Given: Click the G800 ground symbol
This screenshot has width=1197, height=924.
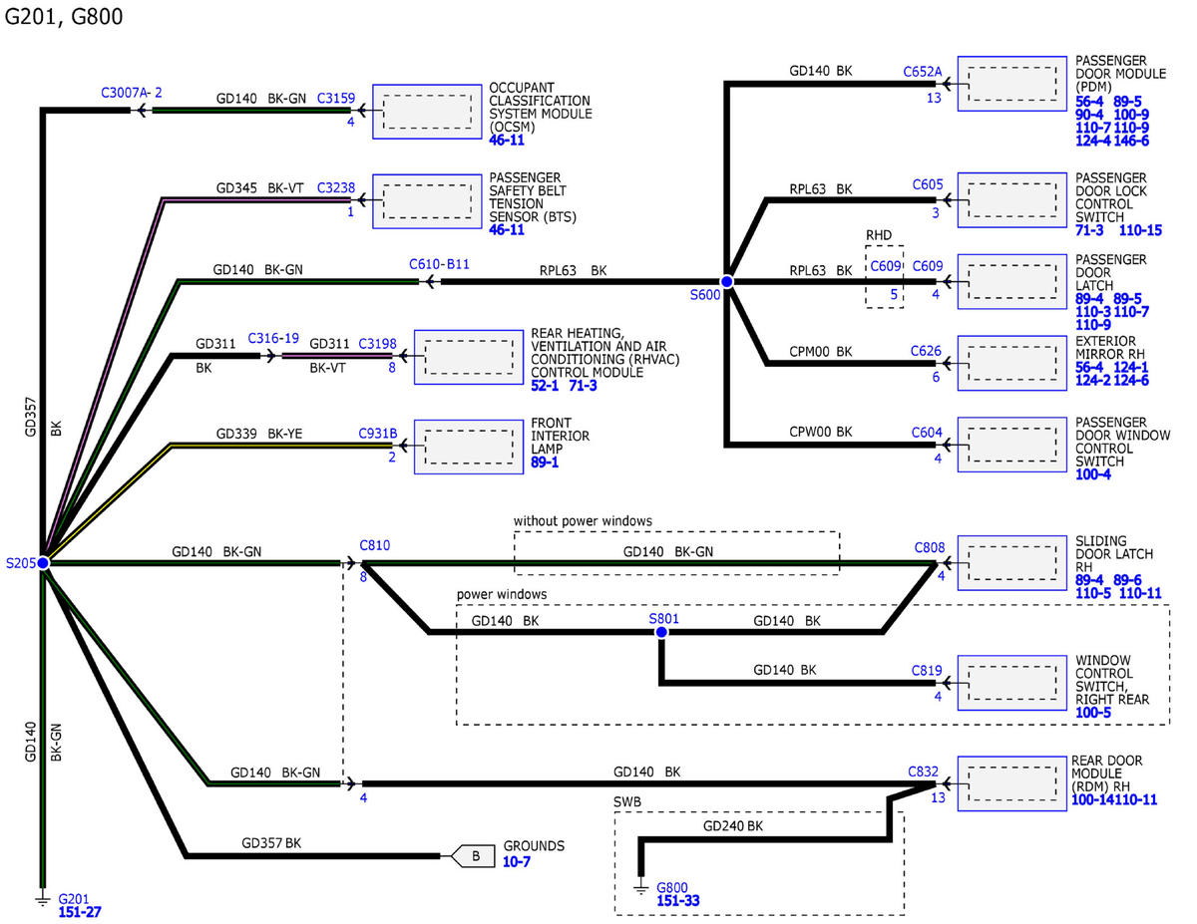Looking at the screenshot, I should 640,886.
